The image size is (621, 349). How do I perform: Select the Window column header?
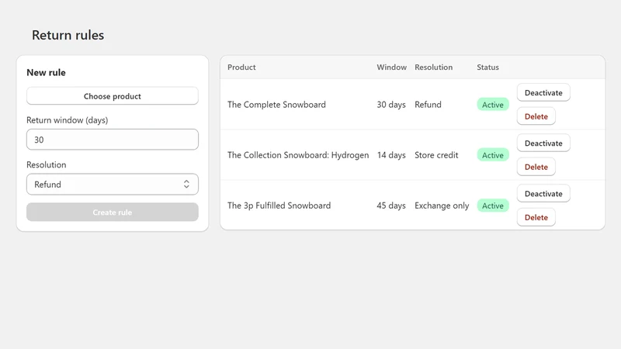coord(392,67)
